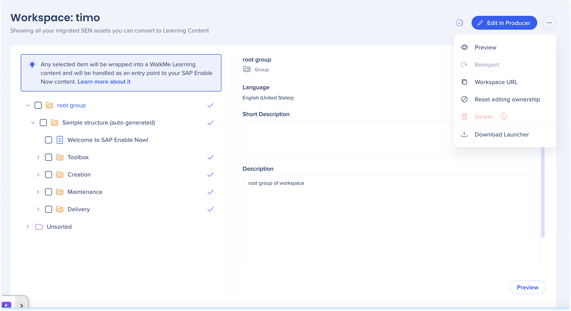571x311 pixels.
Task: Click the Welcome to SAP Enable Now document icon
Action: point(60,140)
